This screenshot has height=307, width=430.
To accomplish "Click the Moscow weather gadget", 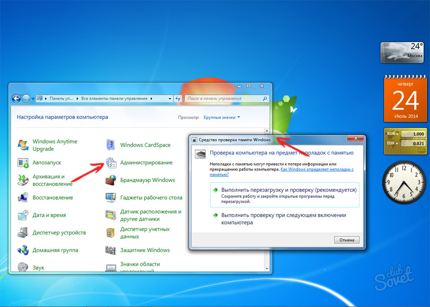I will pyautogui.click(x=402, y=52).
